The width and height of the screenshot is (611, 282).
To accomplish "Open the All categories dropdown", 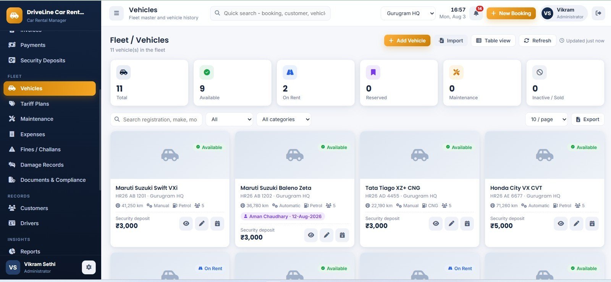I will 284,119.
